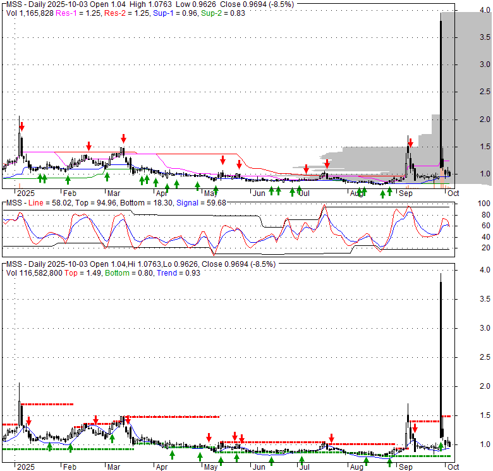Click red arrow above early-September spike, top chart
The image size is (493, 471).
(x=410, y=141)
